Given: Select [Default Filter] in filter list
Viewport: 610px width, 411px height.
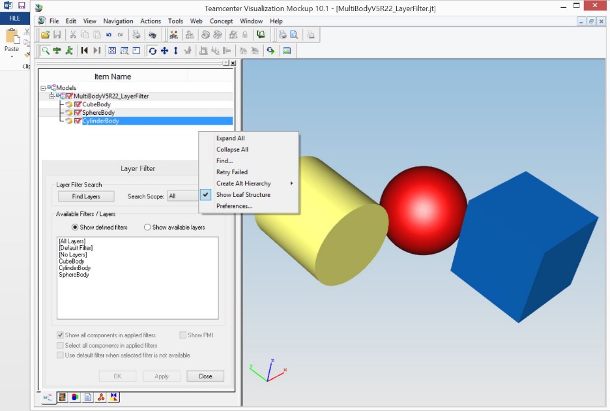Looking at the screenshot, I should point(76,248).
